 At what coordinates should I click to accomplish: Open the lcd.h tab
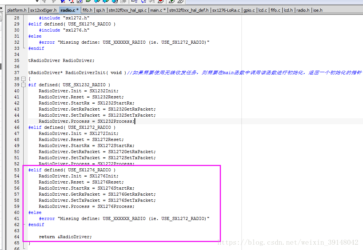(x=288, y=10)
